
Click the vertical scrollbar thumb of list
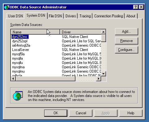click(104, 38)
